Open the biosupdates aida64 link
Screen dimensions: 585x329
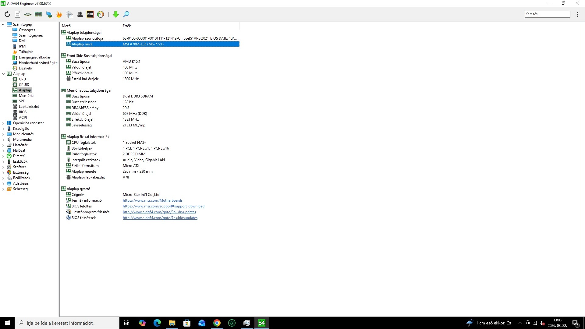[x=160, y=218]
